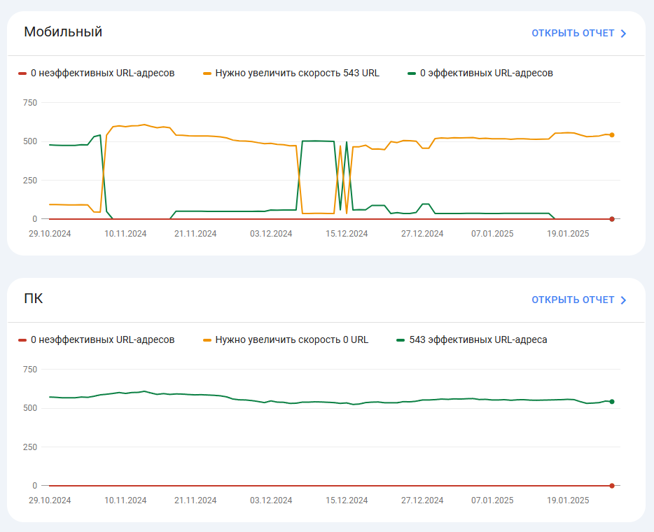Screen dimensions: 654x532
Task: Click the green legend dash in ПК panel
Action: [x=401, y=339]
